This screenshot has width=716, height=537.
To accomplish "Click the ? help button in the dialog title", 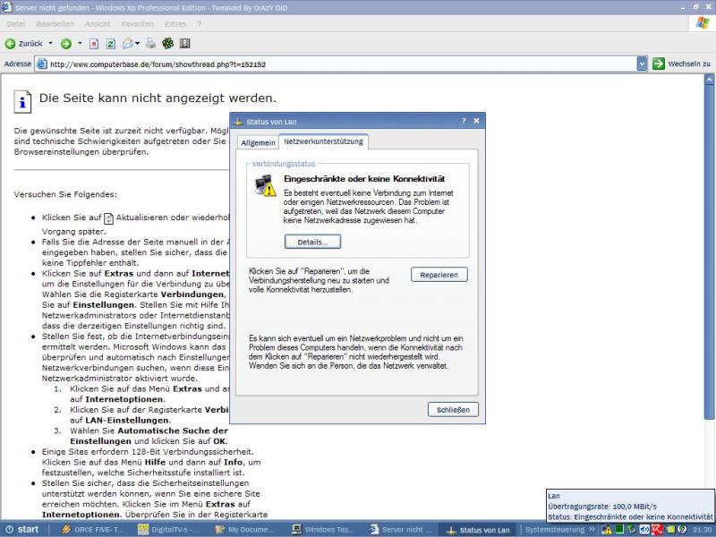I will click(464, 121).
